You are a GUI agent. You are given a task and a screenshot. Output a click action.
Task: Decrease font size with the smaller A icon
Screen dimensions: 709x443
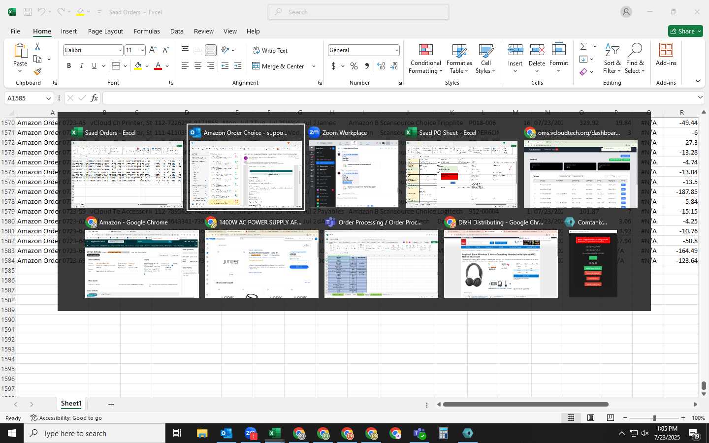(x=165, y=50)
